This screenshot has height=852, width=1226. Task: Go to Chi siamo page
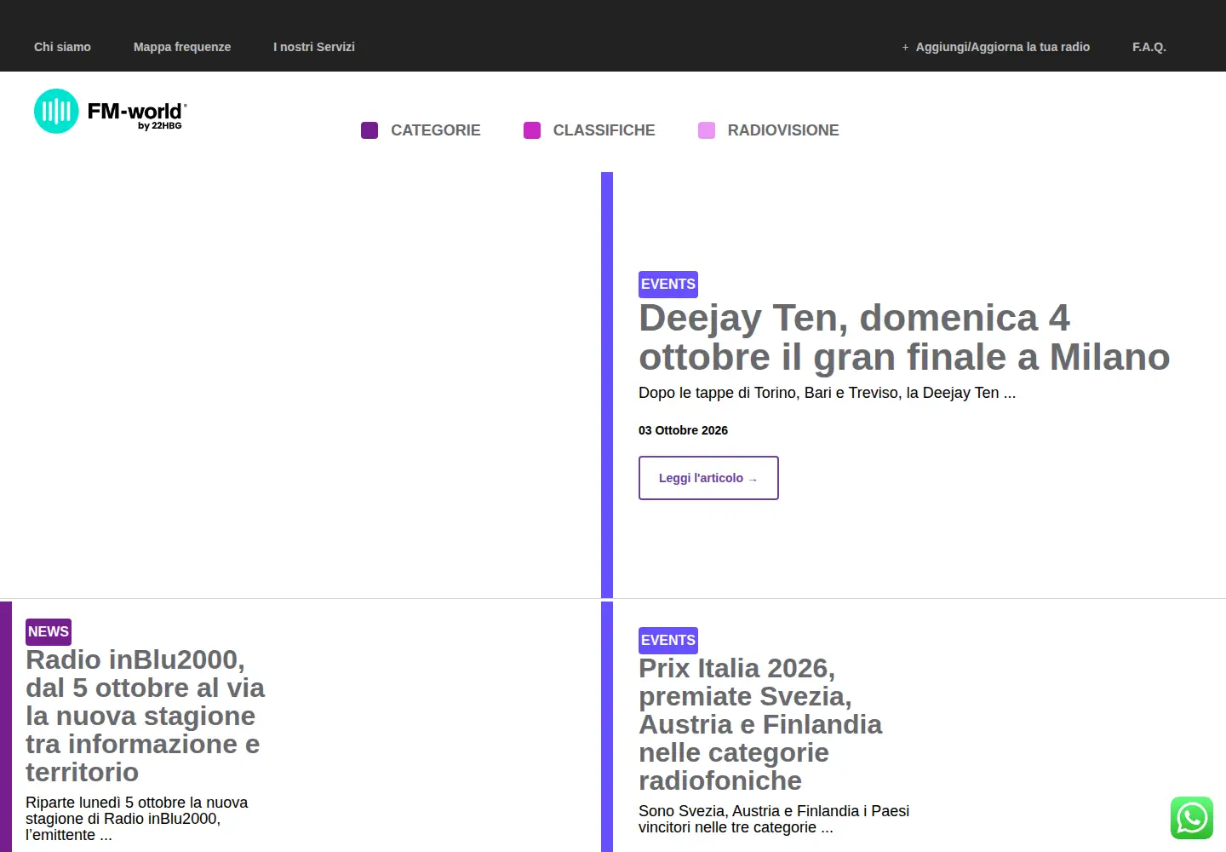tap(62, 47)
